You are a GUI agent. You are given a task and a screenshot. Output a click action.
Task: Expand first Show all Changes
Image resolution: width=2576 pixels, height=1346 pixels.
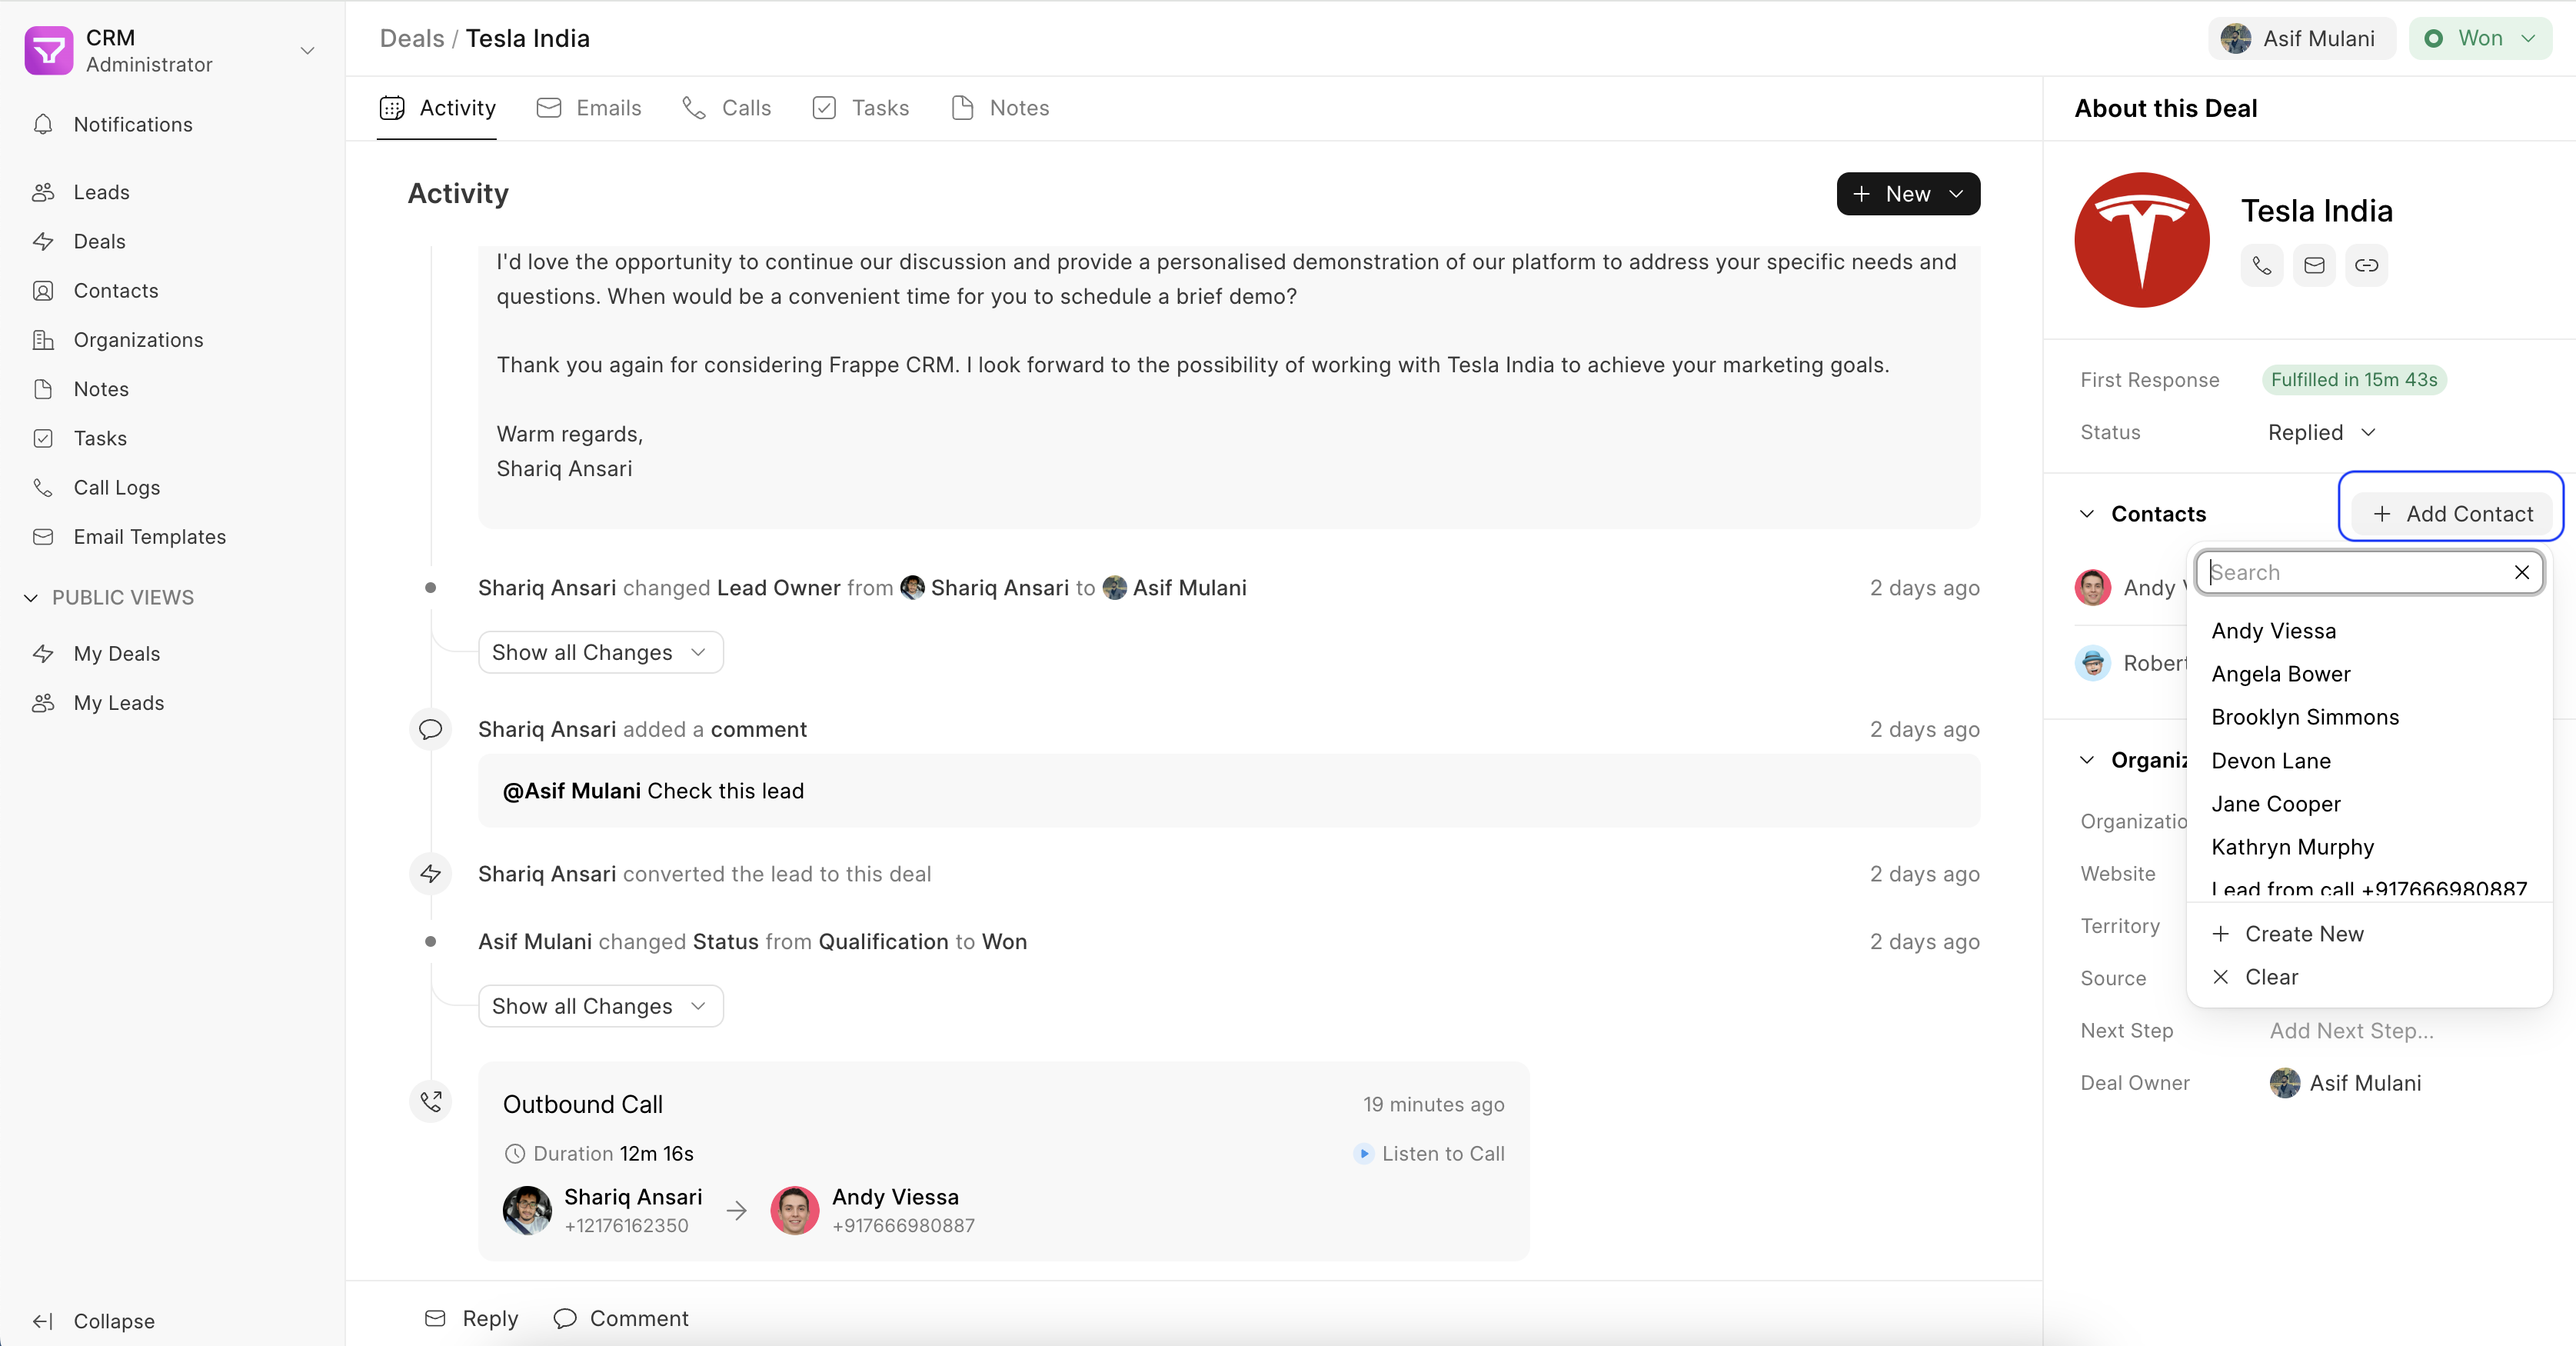coord(600,652)
